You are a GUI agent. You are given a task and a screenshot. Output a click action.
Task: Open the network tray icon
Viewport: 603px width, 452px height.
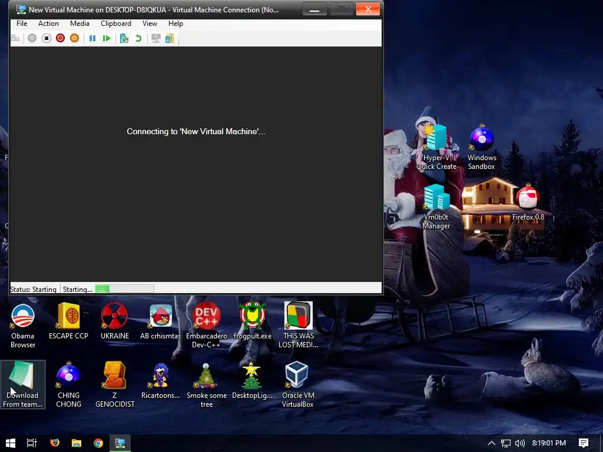click(x=506, y=443)
